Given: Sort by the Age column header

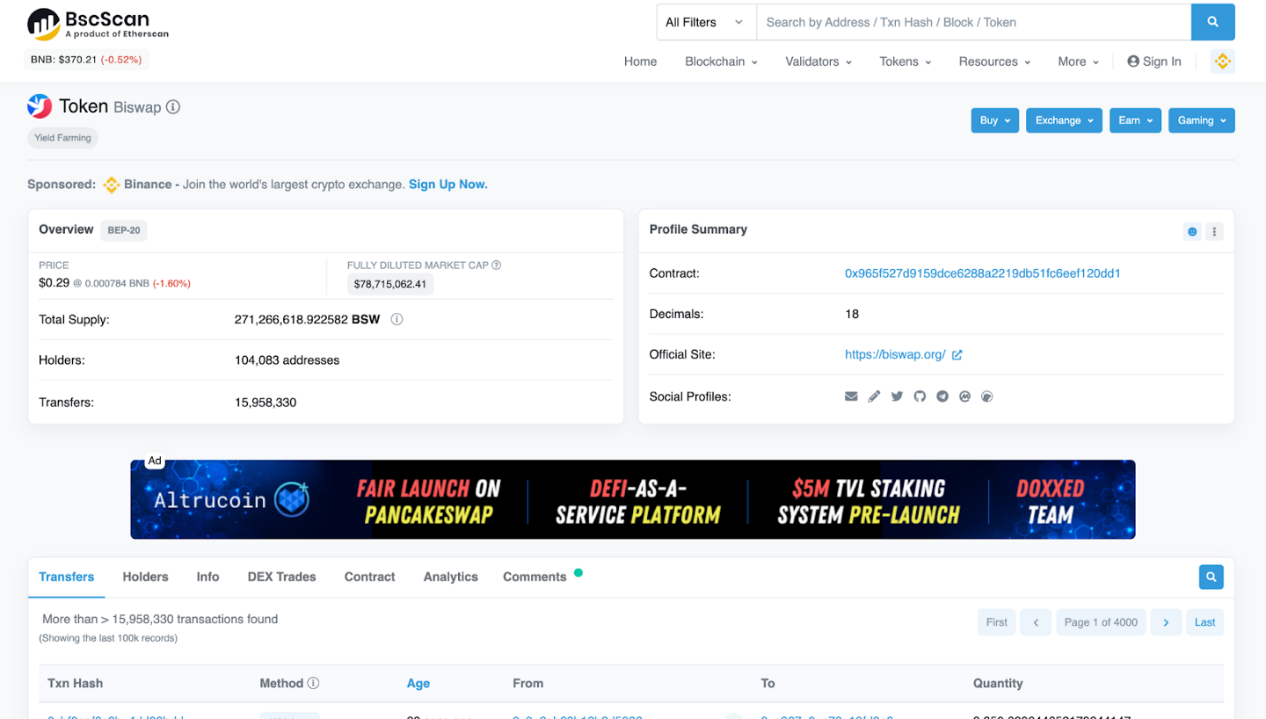Looking at the screenshot, I should click(x=418, y=683).
